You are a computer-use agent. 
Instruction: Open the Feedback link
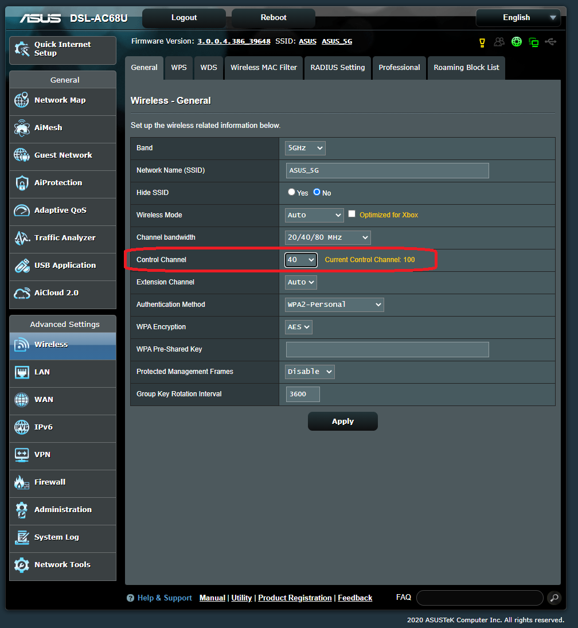coord(355,598)
